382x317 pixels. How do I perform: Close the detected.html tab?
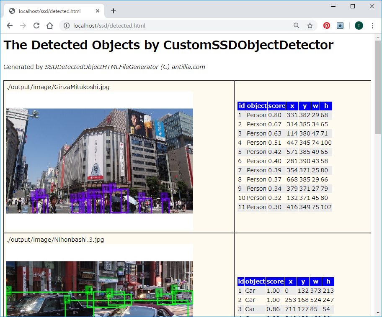(98, 11)
